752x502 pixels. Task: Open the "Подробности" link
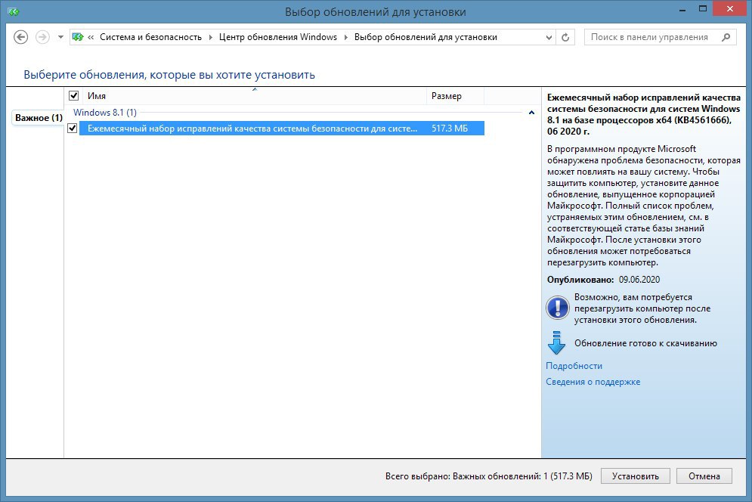[x=574, y=366]
